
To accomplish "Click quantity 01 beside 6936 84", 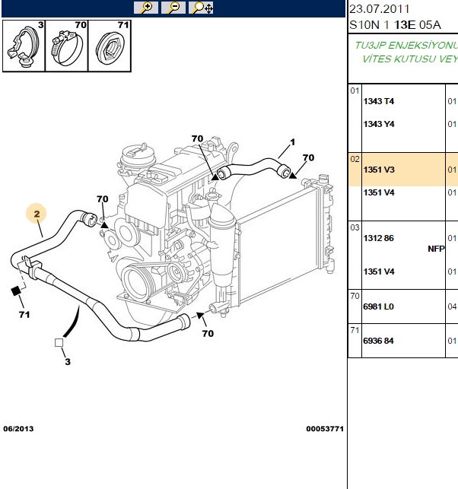I will click(x=452, y=341).
